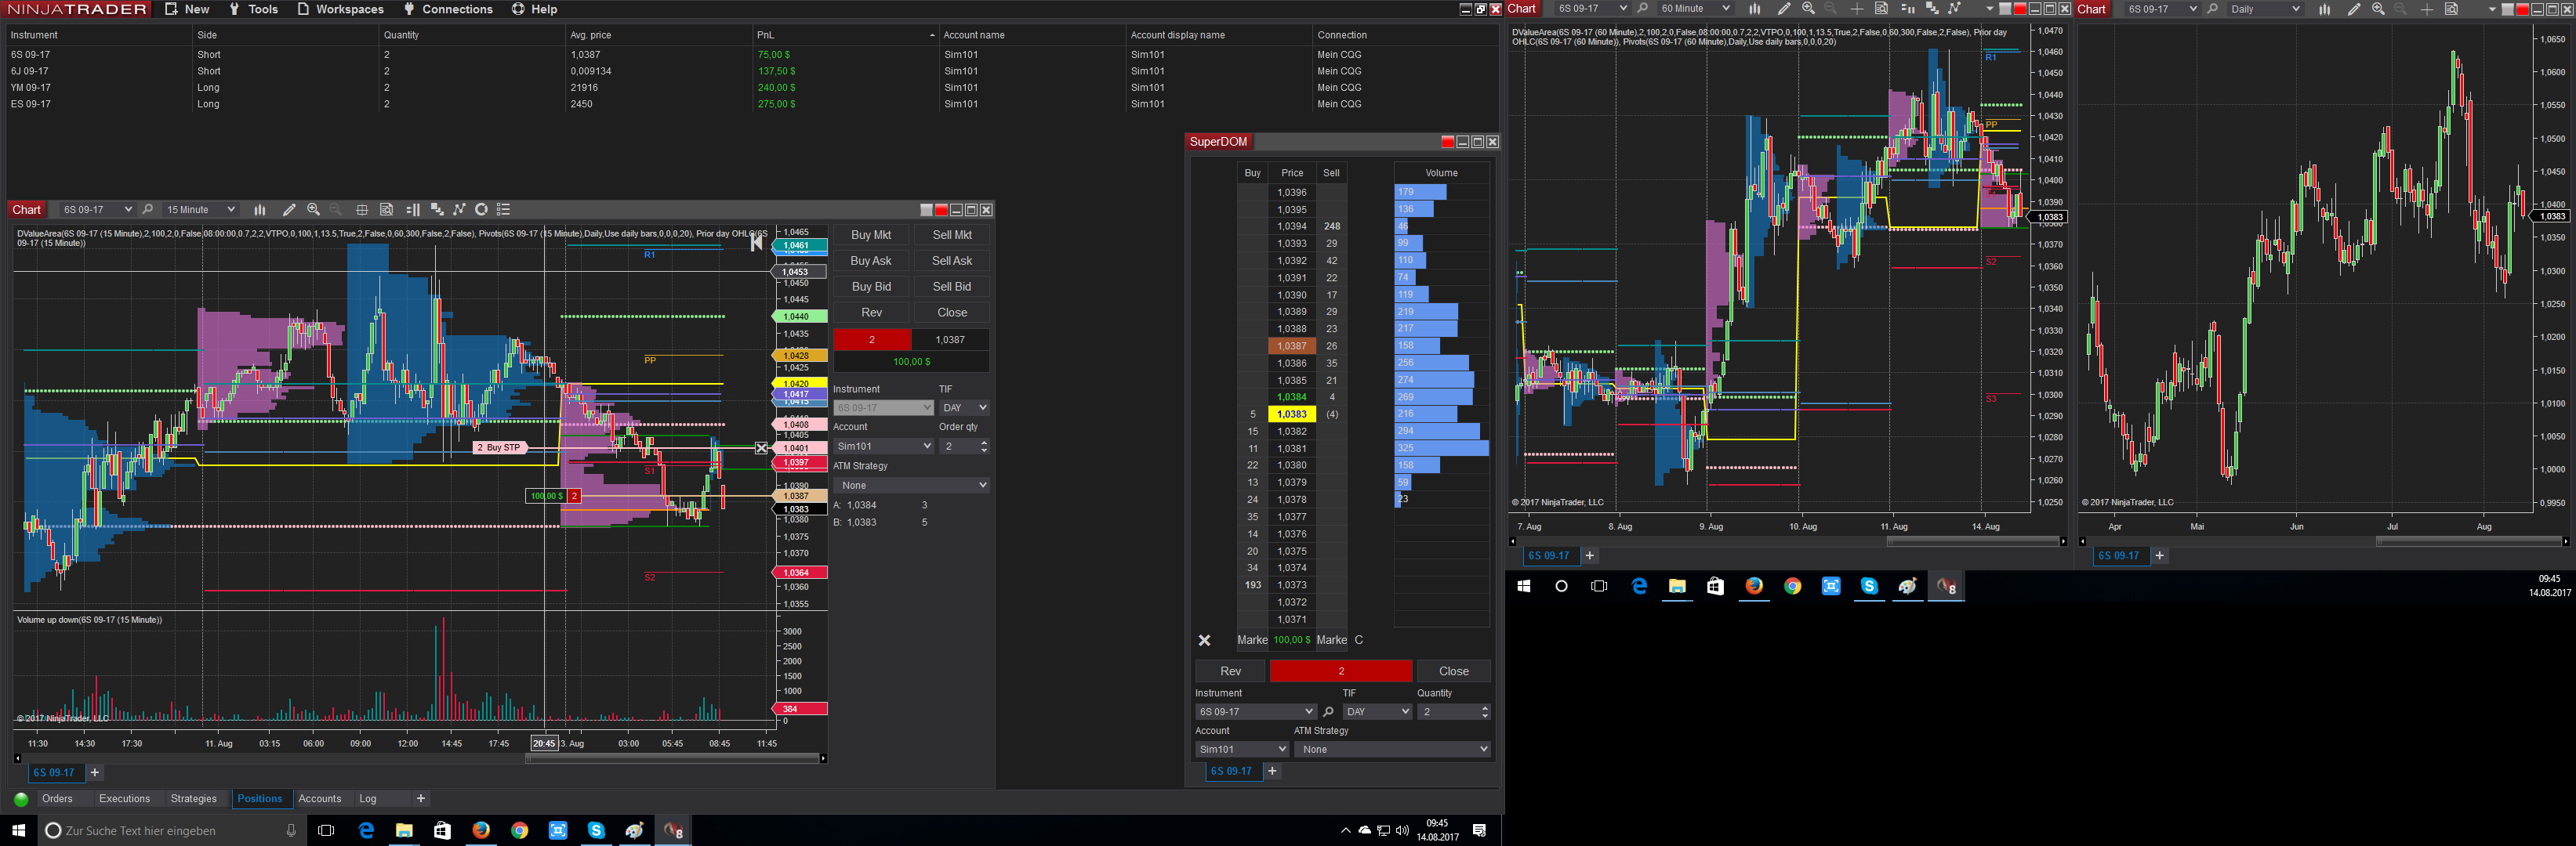The width and height of the screenshot is (2576, 846).
Task: Choose the crosshair cursor in the 15 Minute chart
Action: pos(362,210)
